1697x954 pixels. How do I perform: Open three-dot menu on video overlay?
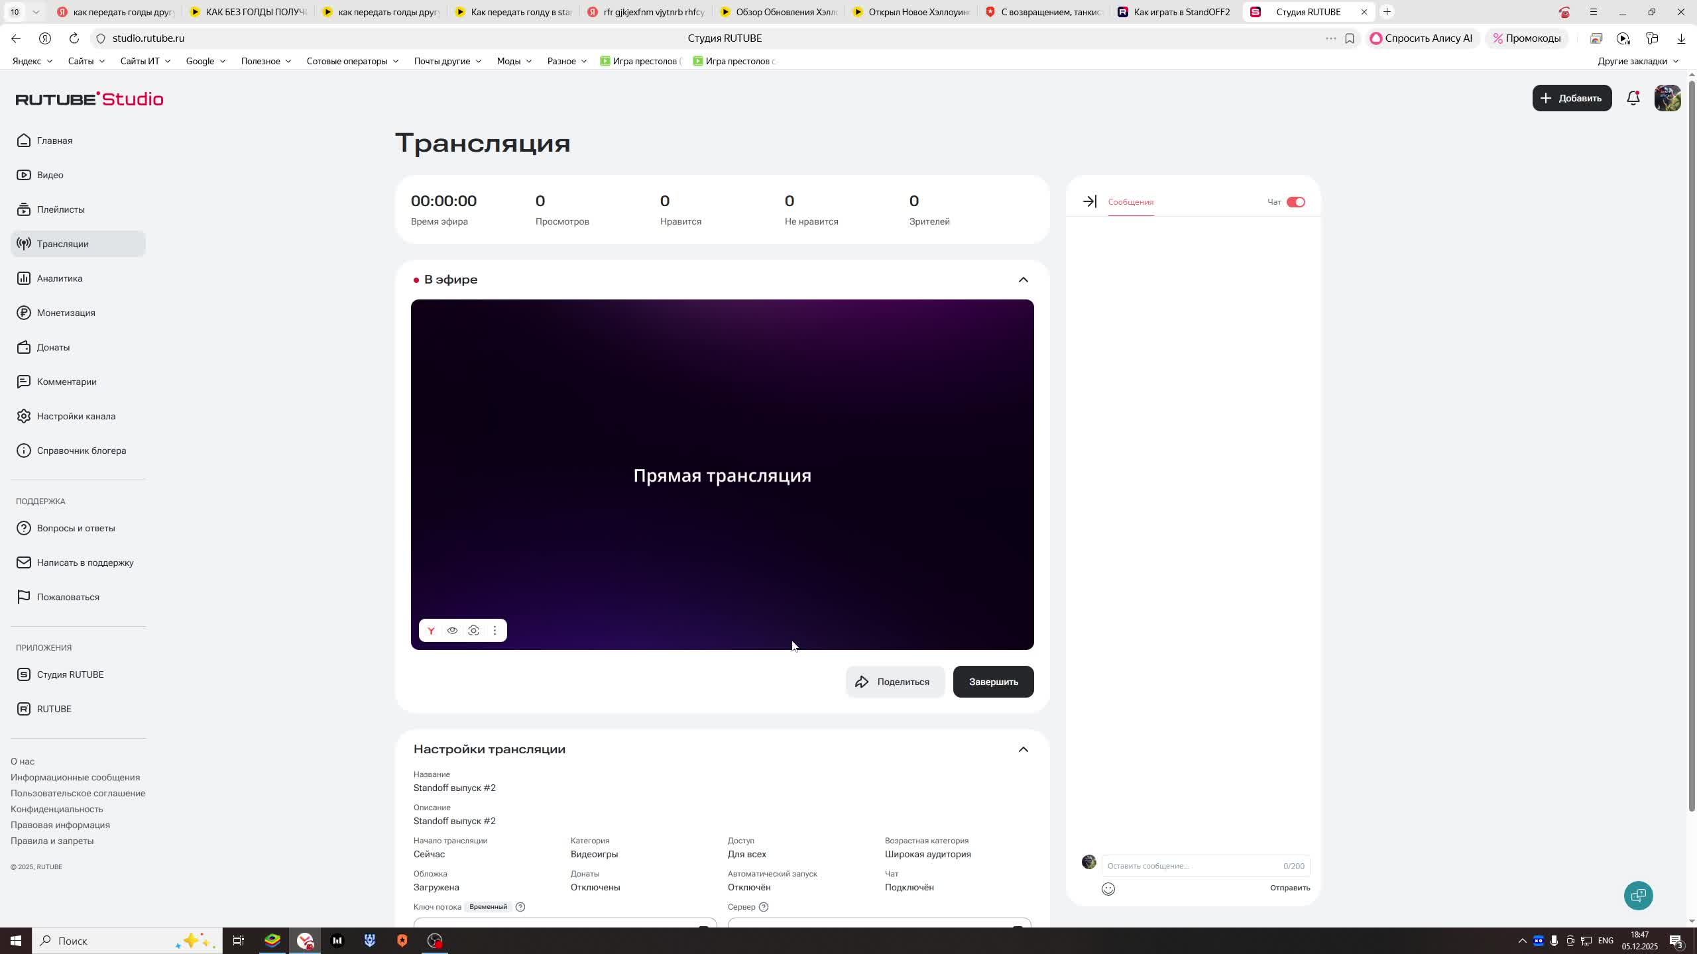point(495,631)
